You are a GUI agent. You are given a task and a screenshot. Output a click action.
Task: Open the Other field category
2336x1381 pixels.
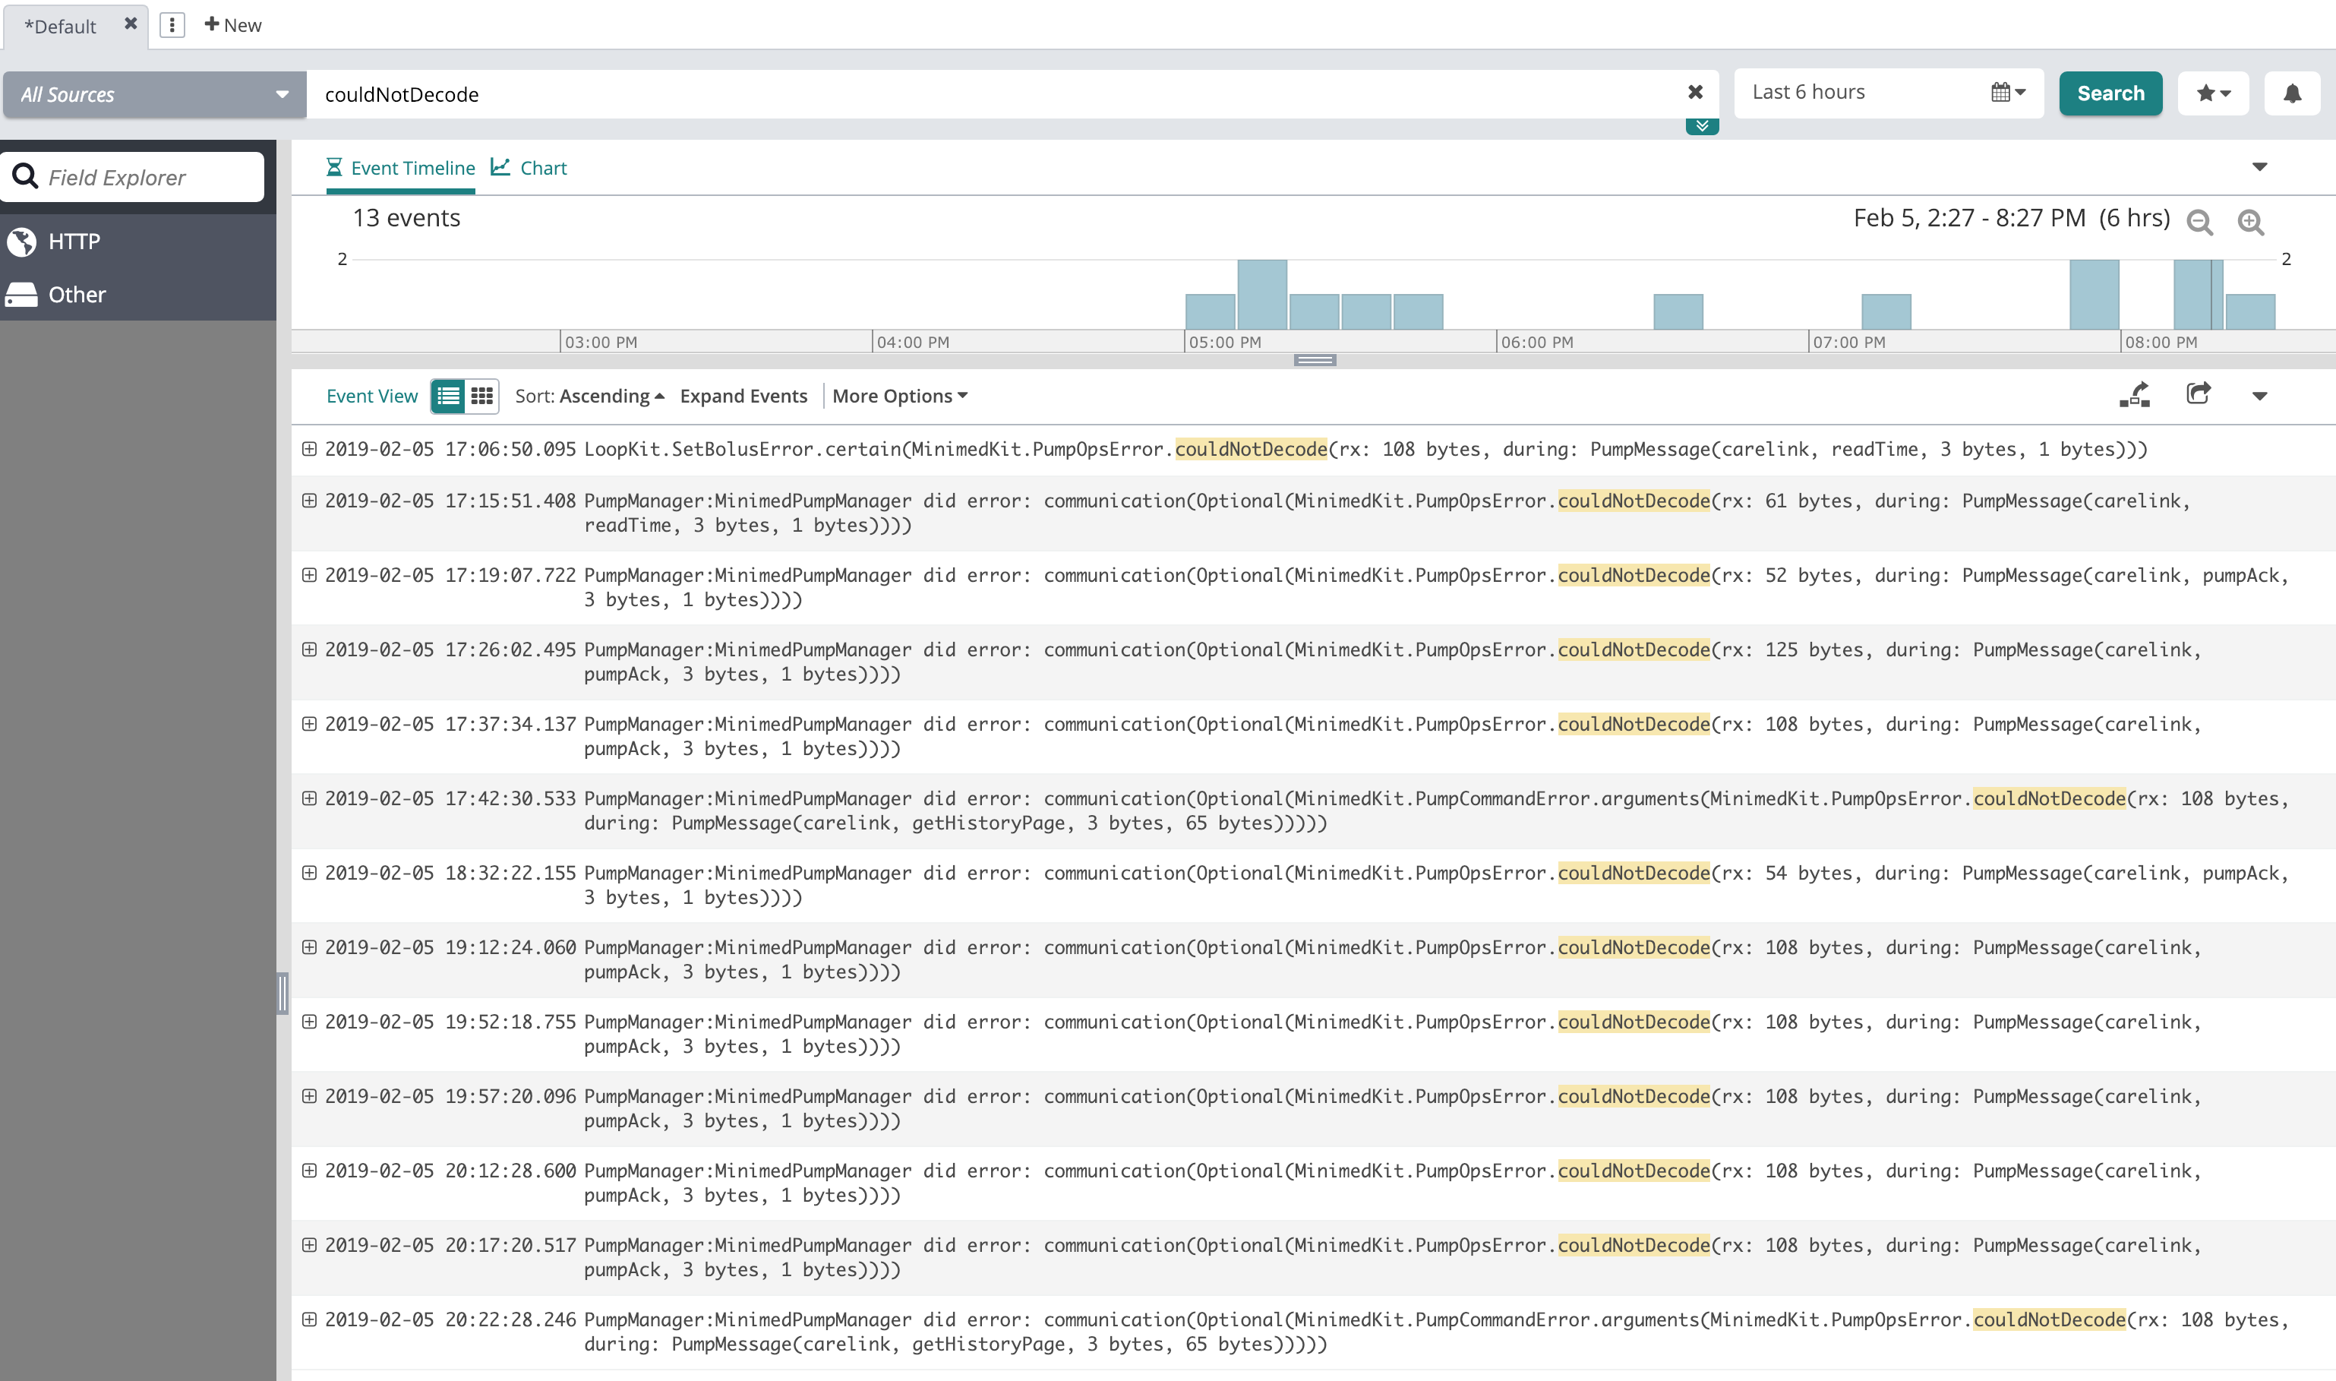137,295
